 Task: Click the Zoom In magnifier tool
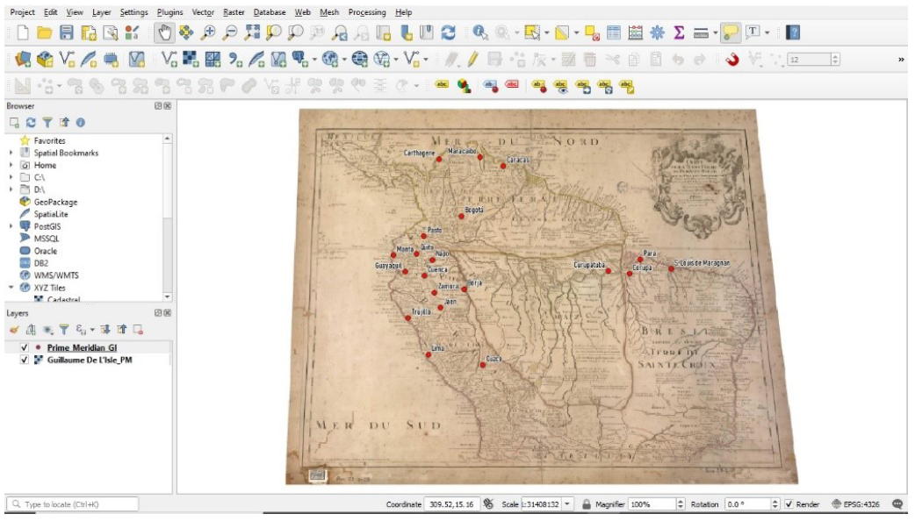tap(208, 32)
